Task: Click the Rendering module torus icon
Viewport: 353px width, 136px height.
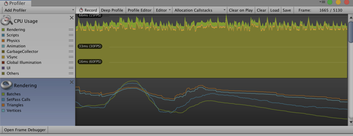Action: pyautogui.click(x=6, y=85)
